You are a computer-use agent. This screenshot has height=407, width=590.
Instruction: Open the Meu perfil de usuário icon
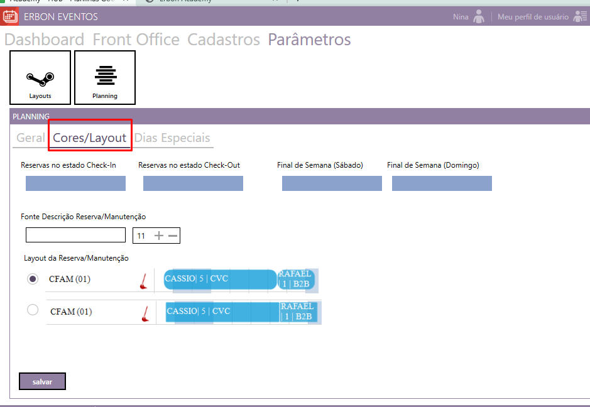(580, 17)
